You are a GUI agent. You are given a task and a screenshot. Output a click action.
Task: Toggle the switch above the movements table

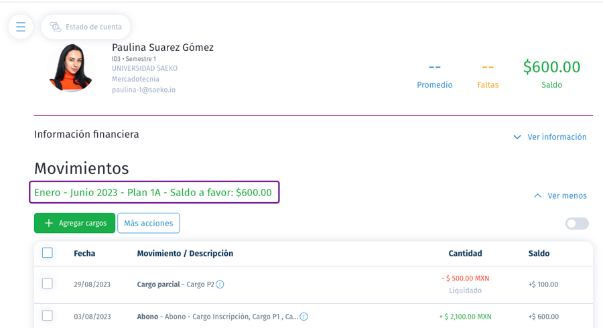tap(577, 224)
